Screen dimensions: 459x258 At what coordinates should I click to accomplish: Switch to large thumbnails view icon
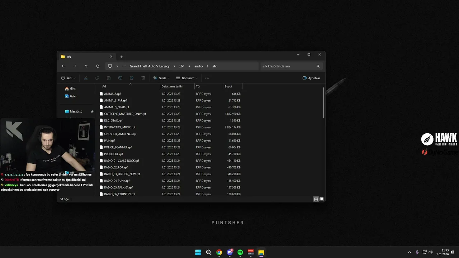322,199
